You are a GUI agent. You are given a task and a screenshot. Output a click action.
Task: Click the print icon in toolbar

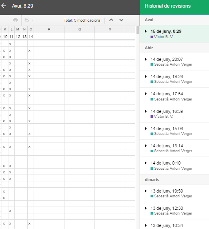(x=15, y=20)
